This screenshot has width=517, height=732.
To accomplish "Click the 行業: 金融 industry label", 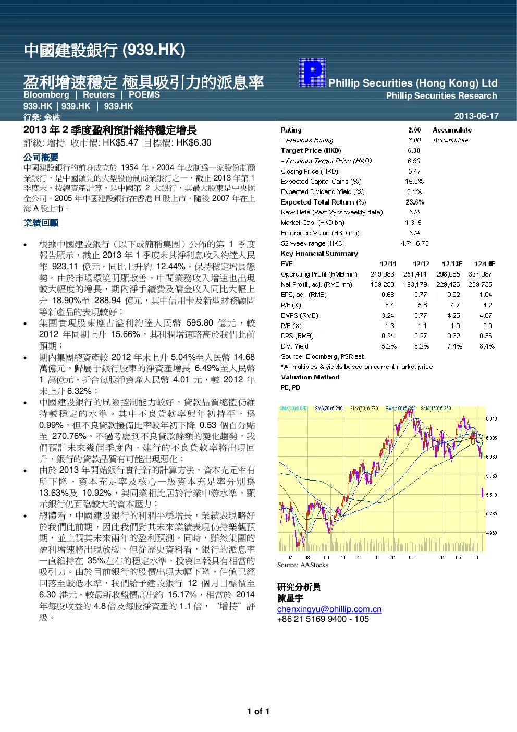I will coord(42,117).
